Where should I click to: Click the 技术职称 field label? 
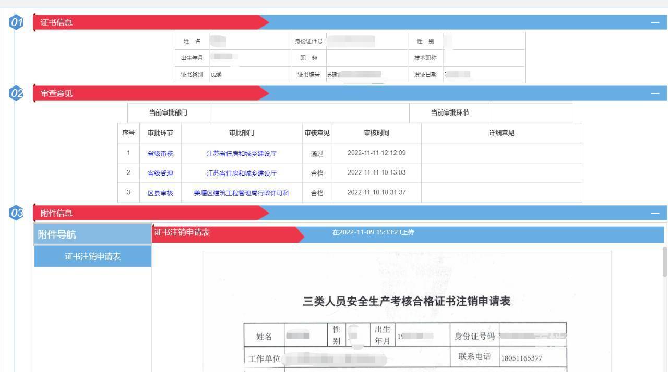[x=426, y=58]
